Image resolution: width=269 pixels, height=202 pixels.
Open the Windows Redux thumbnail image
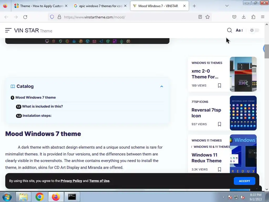tap(243, 154)
